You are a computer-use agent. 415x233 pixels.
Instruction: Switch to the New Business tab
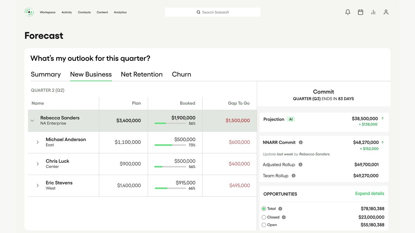click(91, 74)
